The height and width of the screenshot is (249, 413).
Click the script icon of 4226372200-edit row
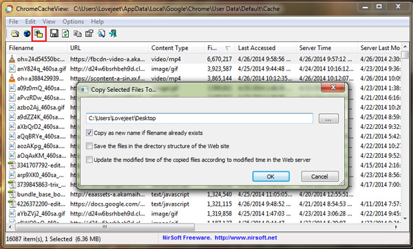coord(12,204)
